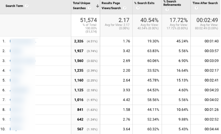Open help icon beside Search Term header

[27, 6]
